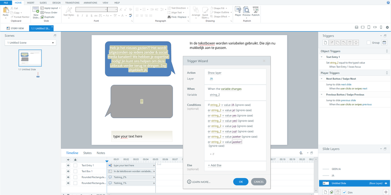Open the Manage project variables icon
The height and width of the screenshot is (195, 391).
384,43
